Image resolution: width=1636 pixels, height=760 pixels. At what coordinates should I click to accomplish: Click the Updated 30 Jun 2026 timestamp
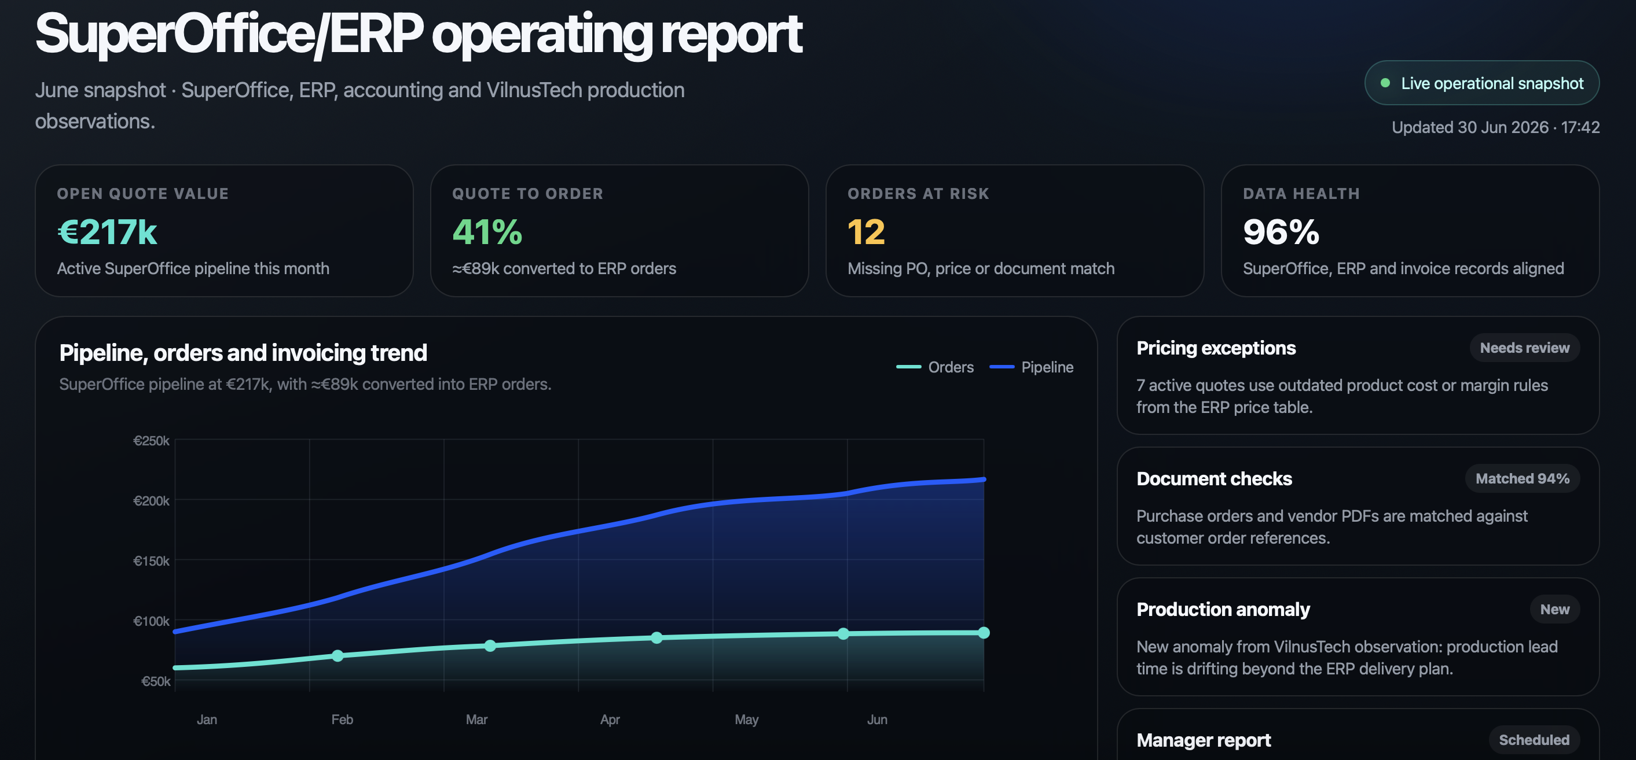[x=1495, y=127]
